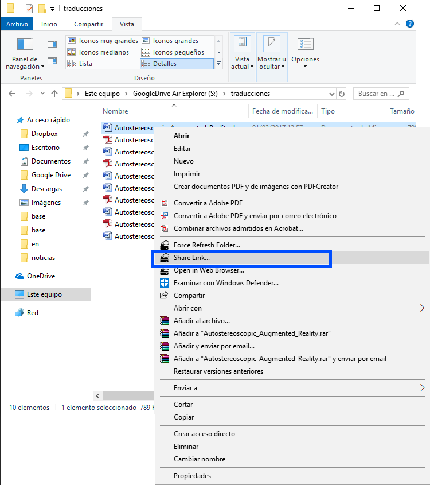Click the Share Link cloud drive icon
The height and width of the screenshot is (485, 430).
click(165, 258)
